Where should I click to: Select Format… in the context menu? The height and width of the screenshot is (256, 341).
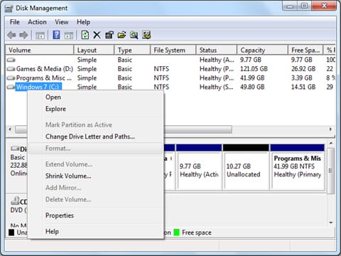point(96,149)
